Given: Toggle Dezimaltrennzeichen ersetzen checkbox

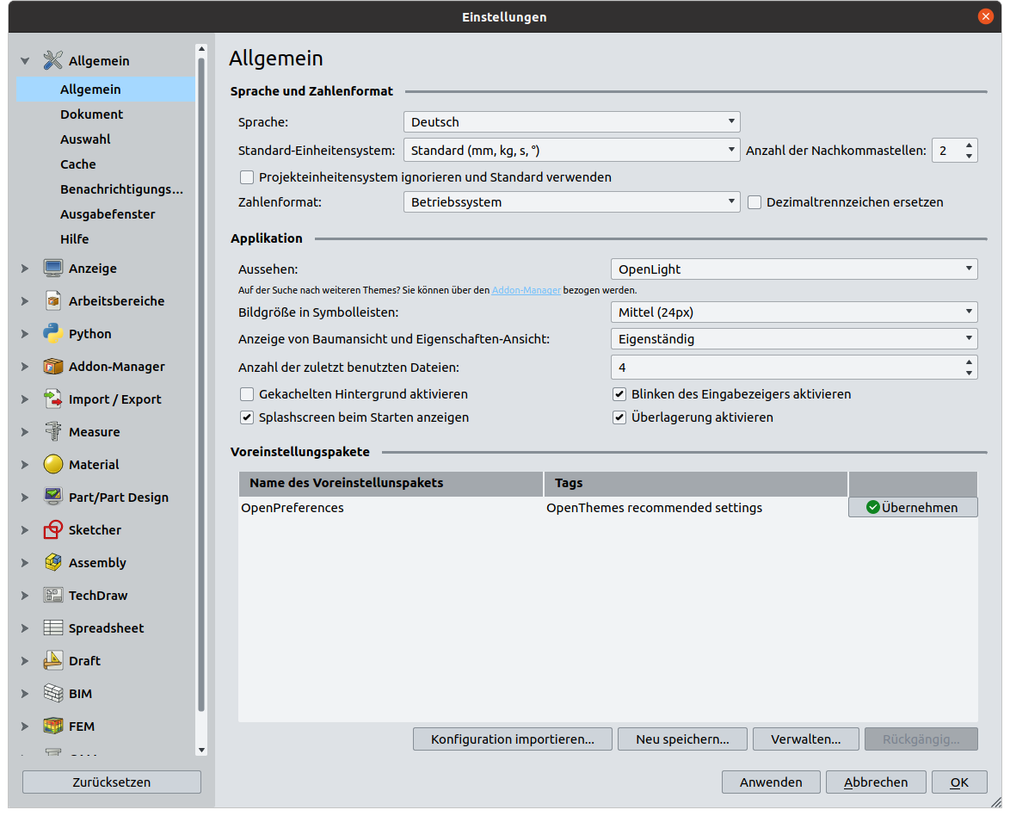Looking at the screenshot, I should 754,202.
